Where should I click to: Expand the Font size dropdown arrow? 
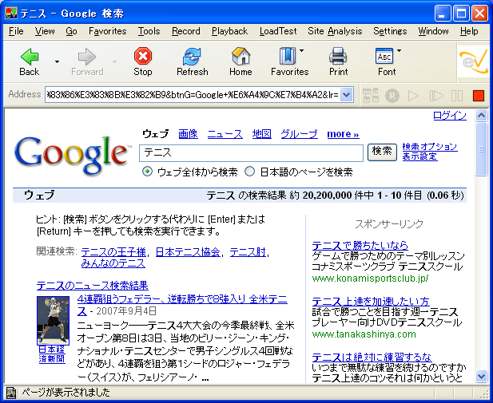point(399,50)
